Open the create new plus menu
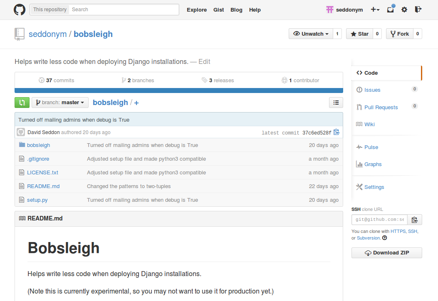 click(x=375, y=10)
